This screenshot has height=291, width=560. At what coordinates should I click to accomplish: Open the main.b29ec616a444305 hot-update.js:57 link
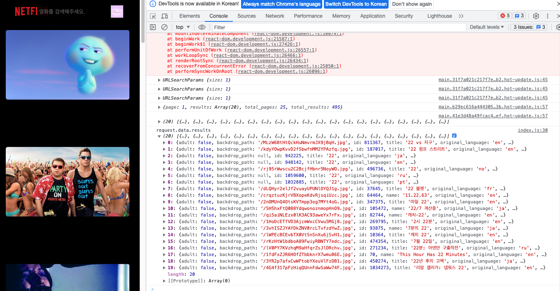coord(493,107)
